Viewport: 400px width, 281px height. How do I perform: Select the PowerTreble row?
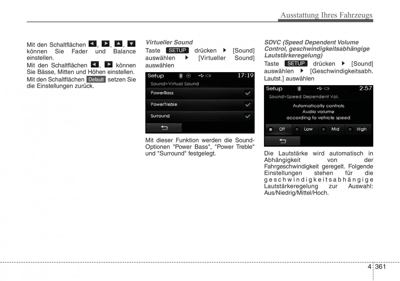(x=200, y=104)
